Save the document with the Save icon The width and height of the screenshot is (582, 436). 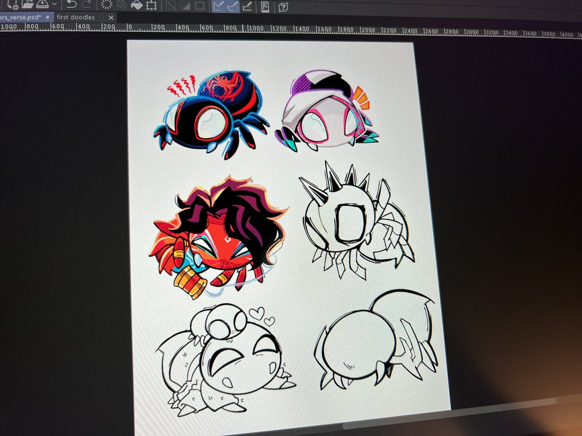(x=43, y=5)
